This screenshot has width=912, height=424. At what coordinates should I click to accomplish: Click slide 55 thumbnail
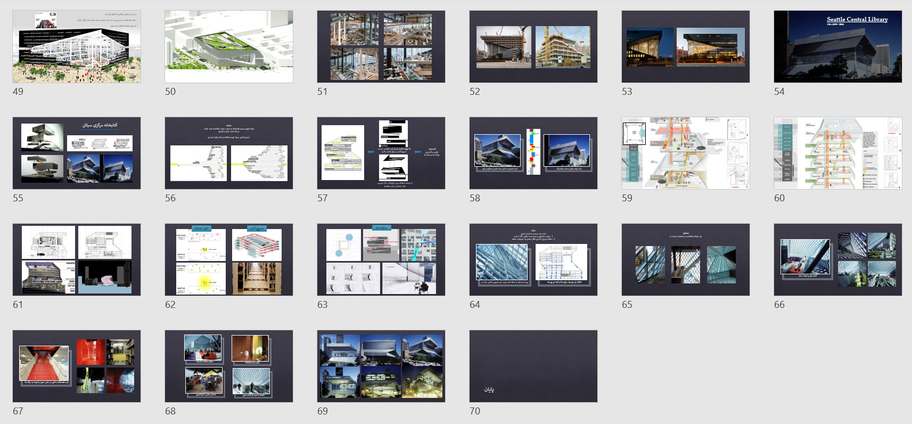pos(77,153)
